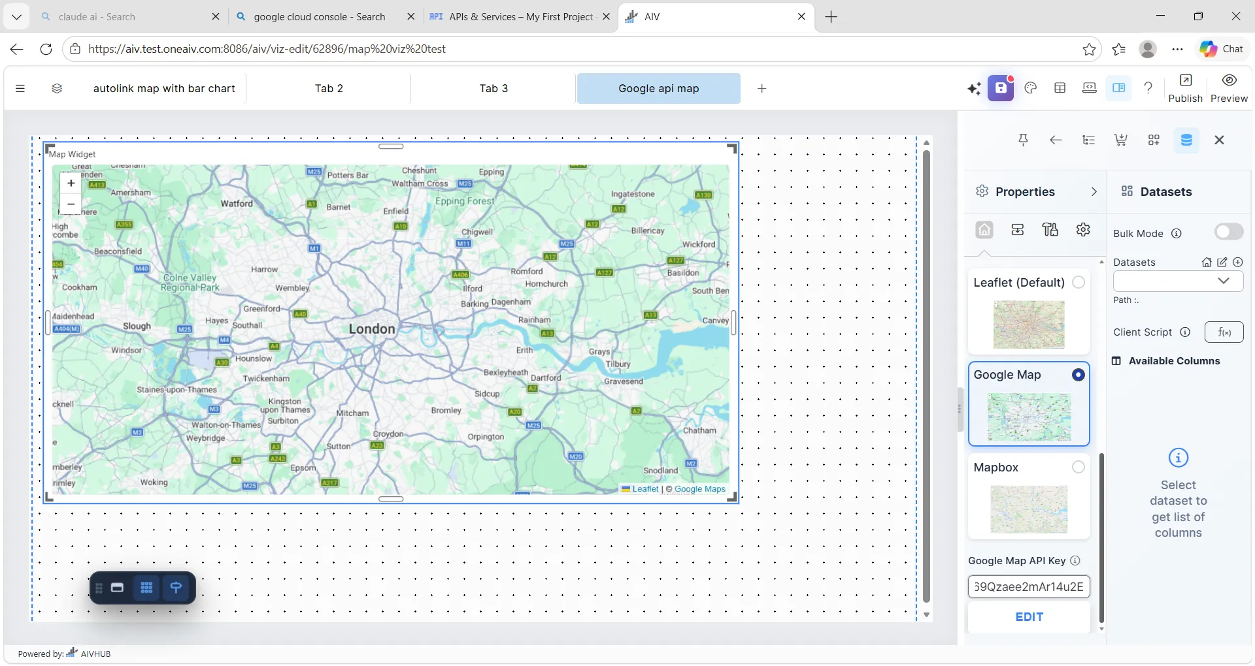The height and width of the screenshot is (666, 1255).
Task: Open the settings gear tab in Properties
Action: coord(1083,230)
